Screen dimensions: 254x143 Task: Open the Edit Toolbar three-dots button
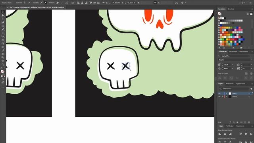(x=3, y=87)
